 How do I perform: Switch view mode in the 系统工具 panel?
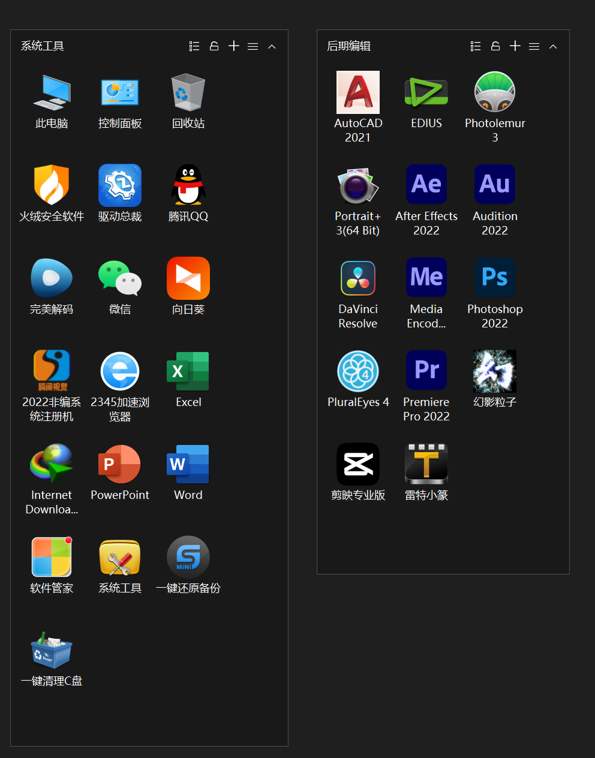tap(194, 46)
